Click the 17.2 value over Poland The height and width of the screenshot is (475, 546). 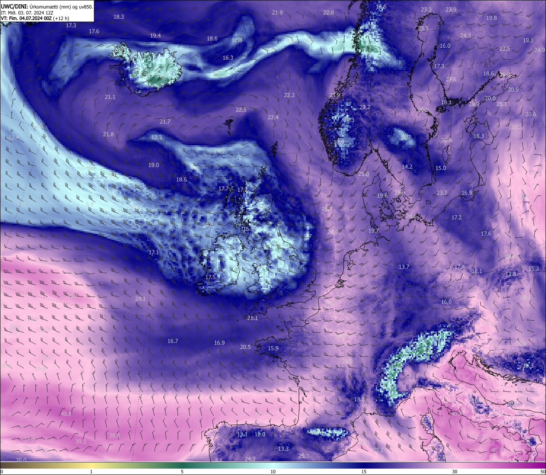coord(456,218)
